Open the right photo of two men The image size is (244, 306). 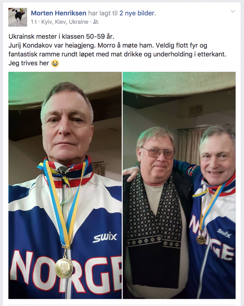coord(179,185)
